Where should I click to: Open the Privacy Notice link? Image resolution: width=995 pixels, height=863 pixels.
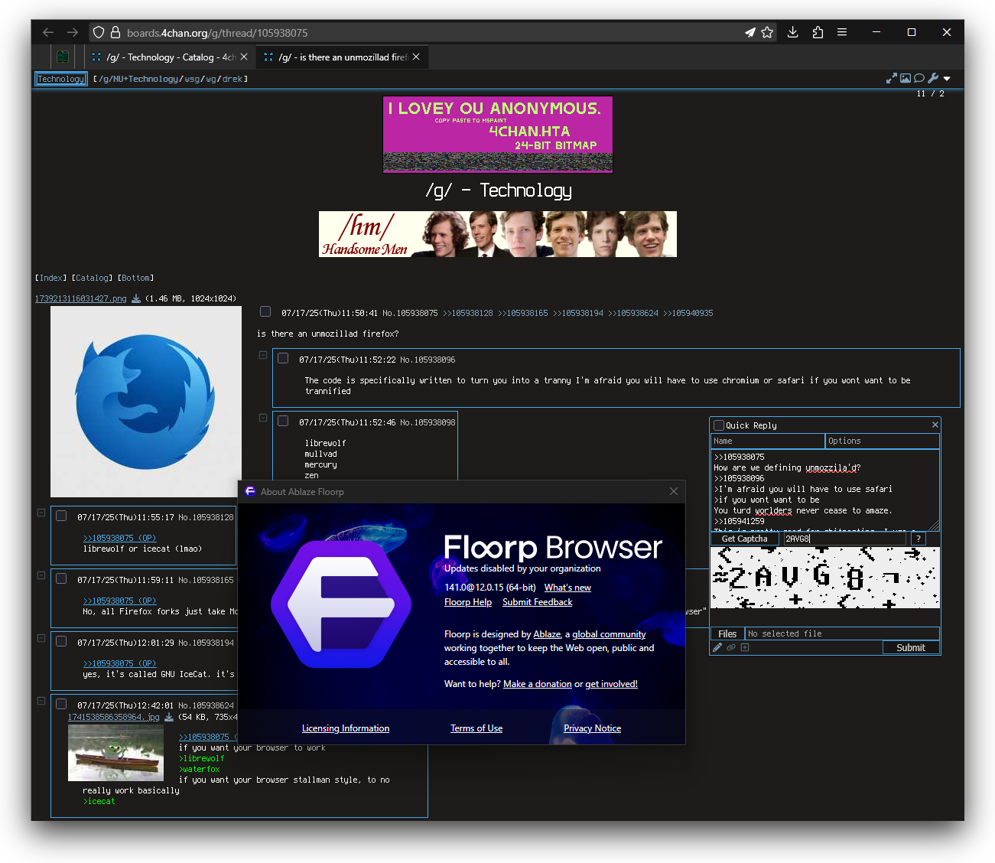[593, 728]
